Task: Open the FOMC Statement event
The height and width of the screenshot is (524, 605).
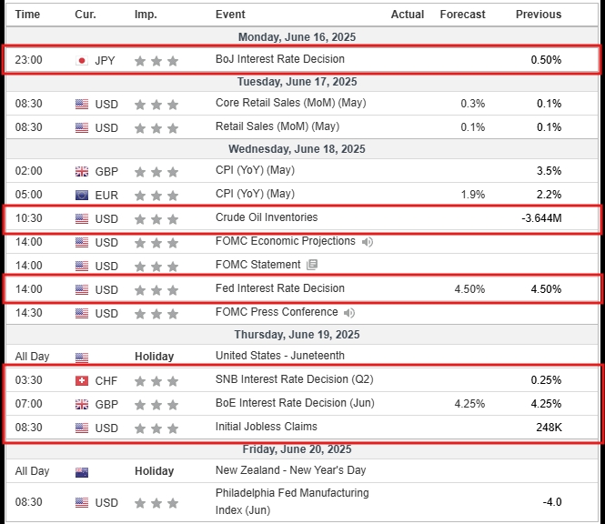Action: point(257,265)
